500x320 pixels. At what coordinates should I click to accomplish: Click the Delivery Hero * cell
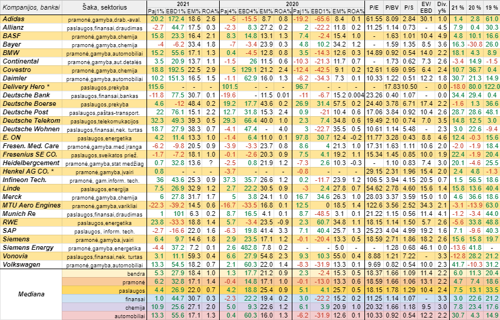click(31, 87)
